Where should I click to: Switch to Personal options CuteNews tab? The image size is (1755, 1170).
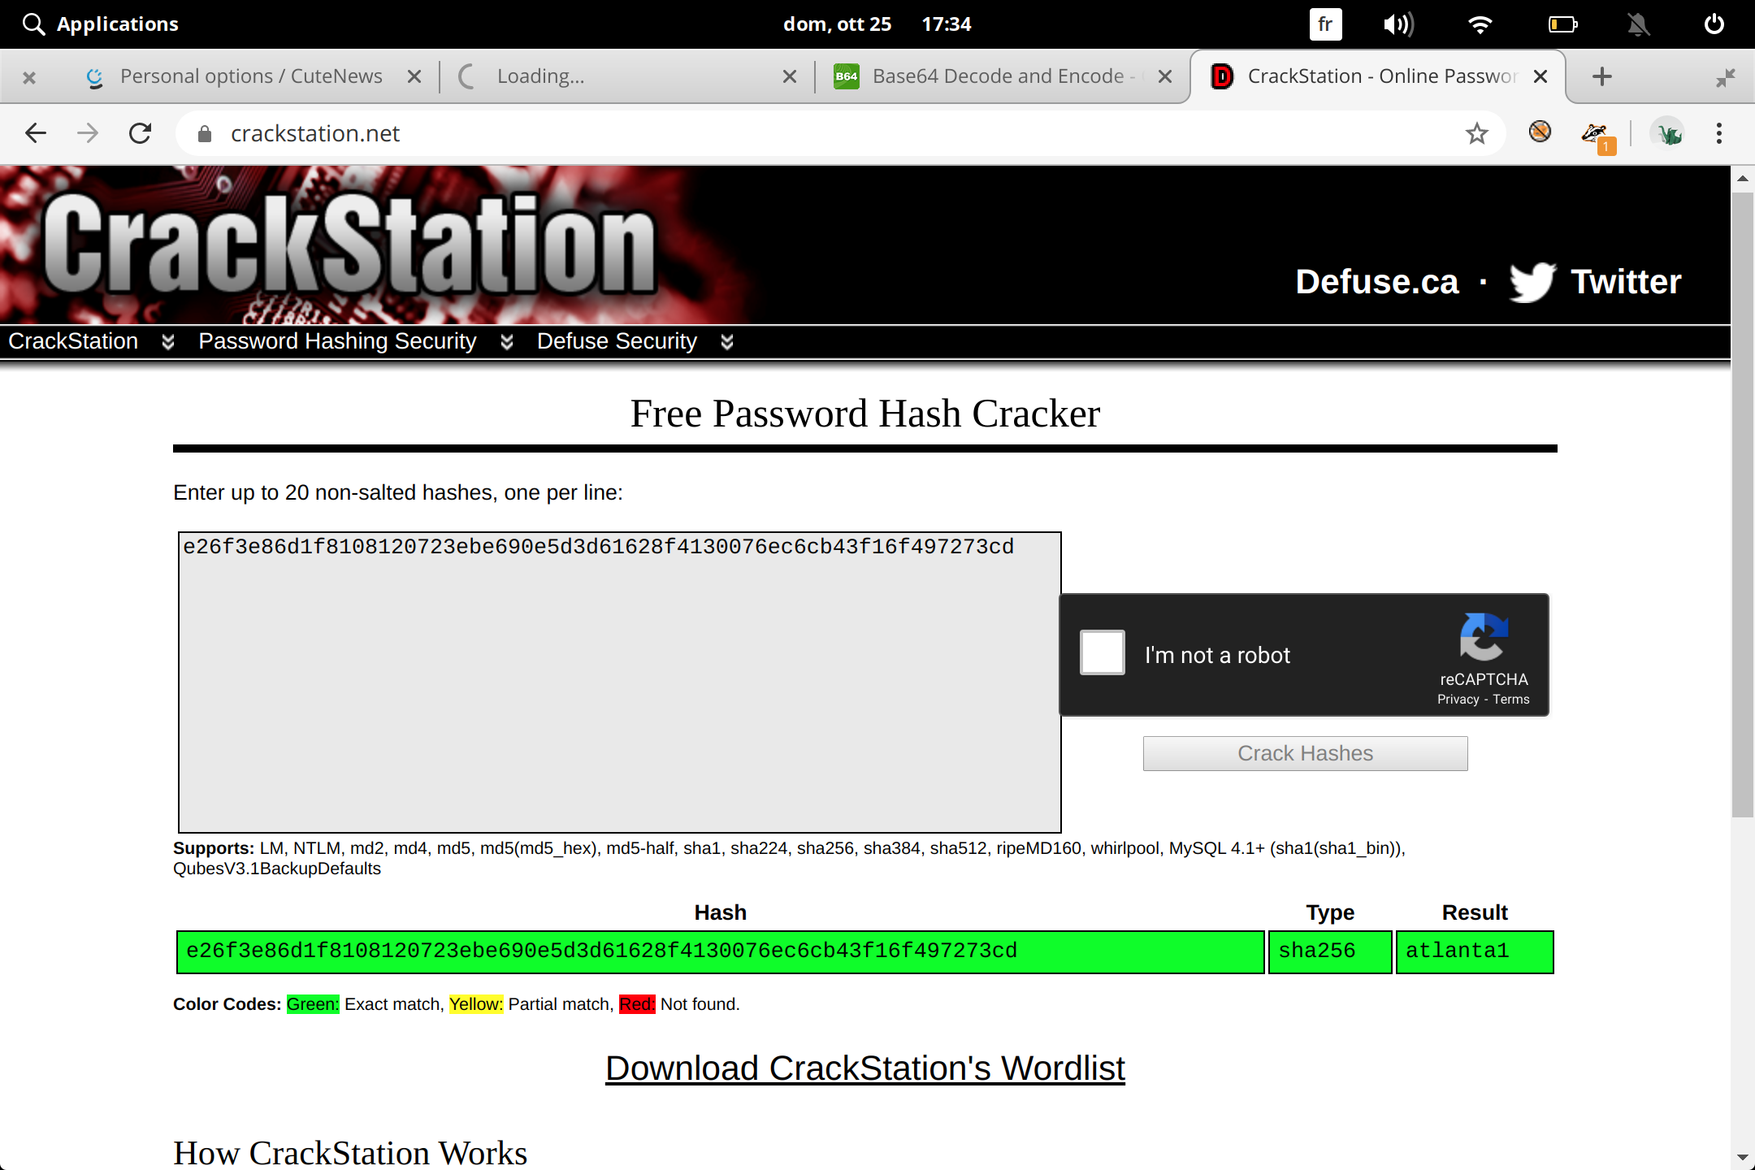[x=251, y=76]
